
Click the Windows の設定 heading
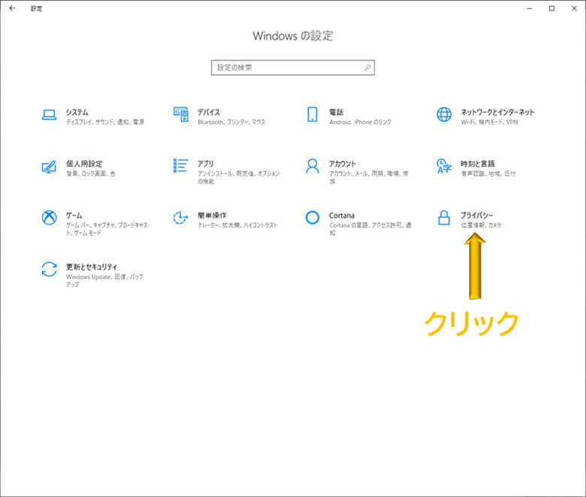293,36
